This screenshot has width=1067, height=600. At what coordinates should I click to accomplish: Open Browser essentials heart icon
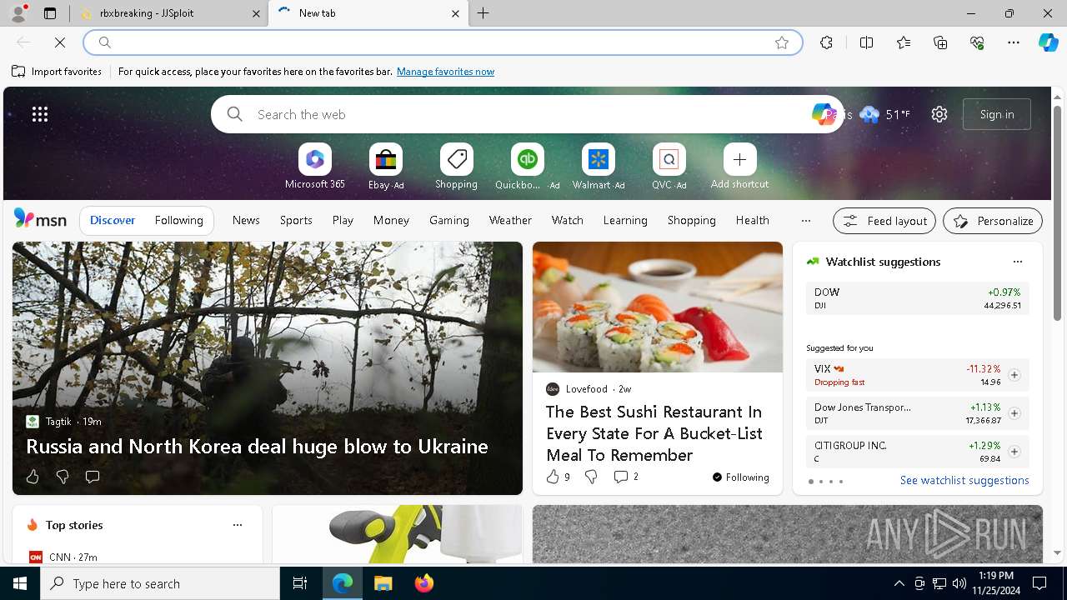[x=977, y=42]
